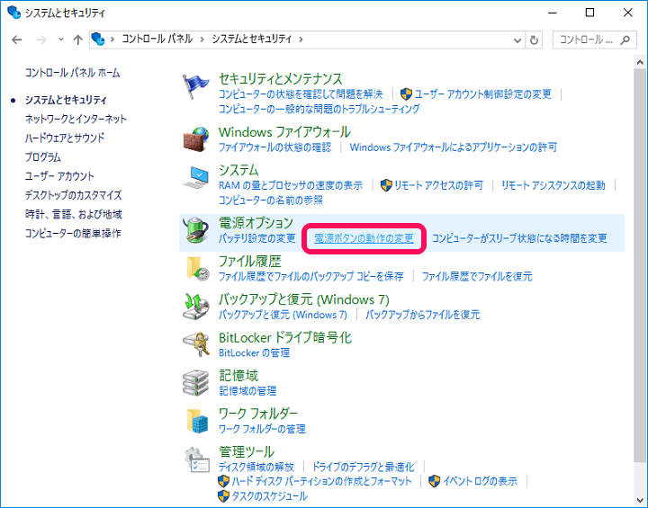Select コンピューターの簡単操作 in sidebar

click(73, 234)
